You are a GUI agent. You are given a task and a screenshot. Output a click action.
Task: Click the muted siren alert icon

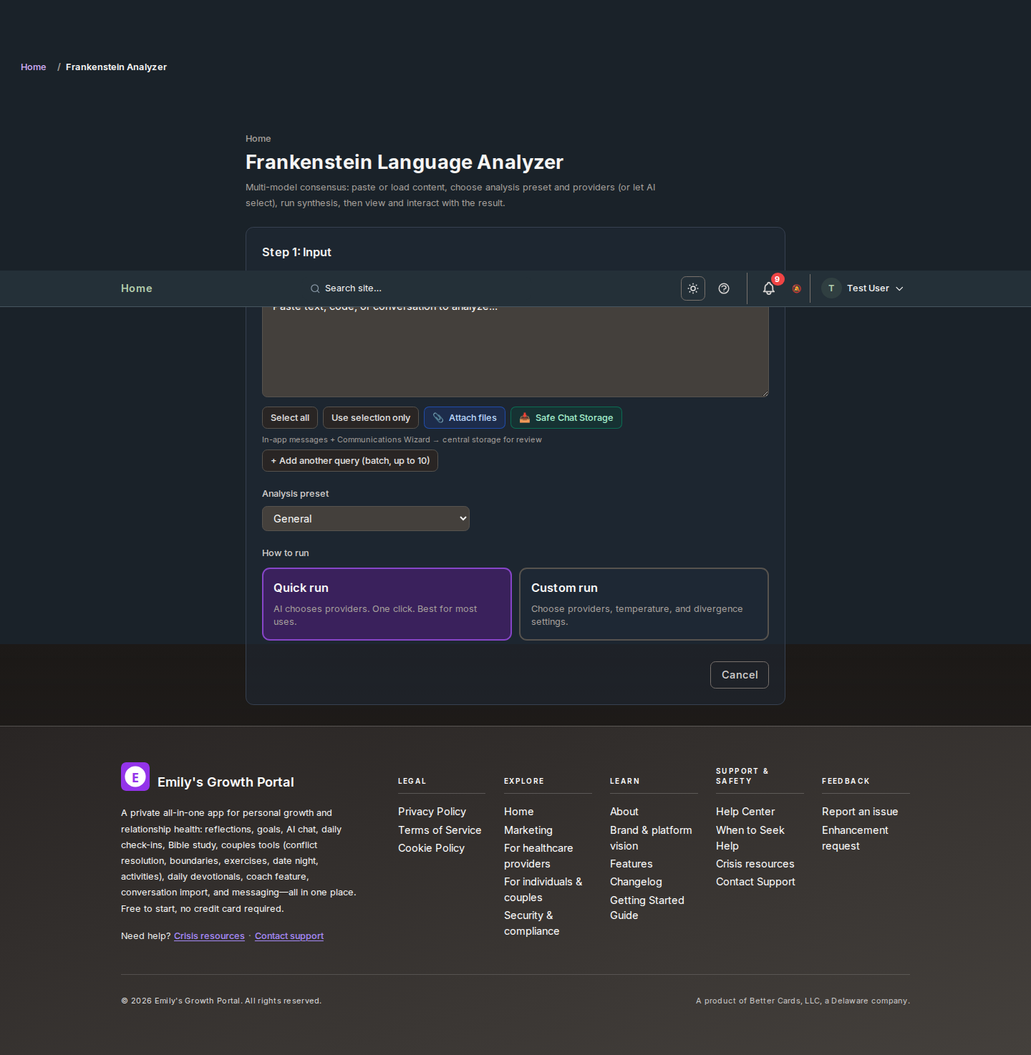[x=796, y=289]
